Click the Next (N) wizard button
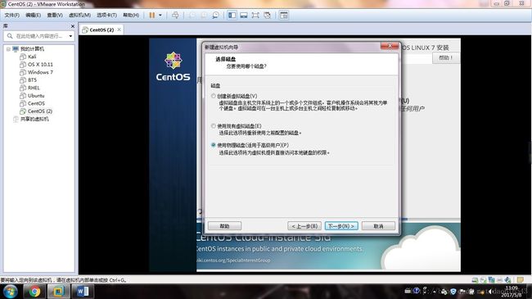This screenshot has height=299, width=532. click(341, 226)
